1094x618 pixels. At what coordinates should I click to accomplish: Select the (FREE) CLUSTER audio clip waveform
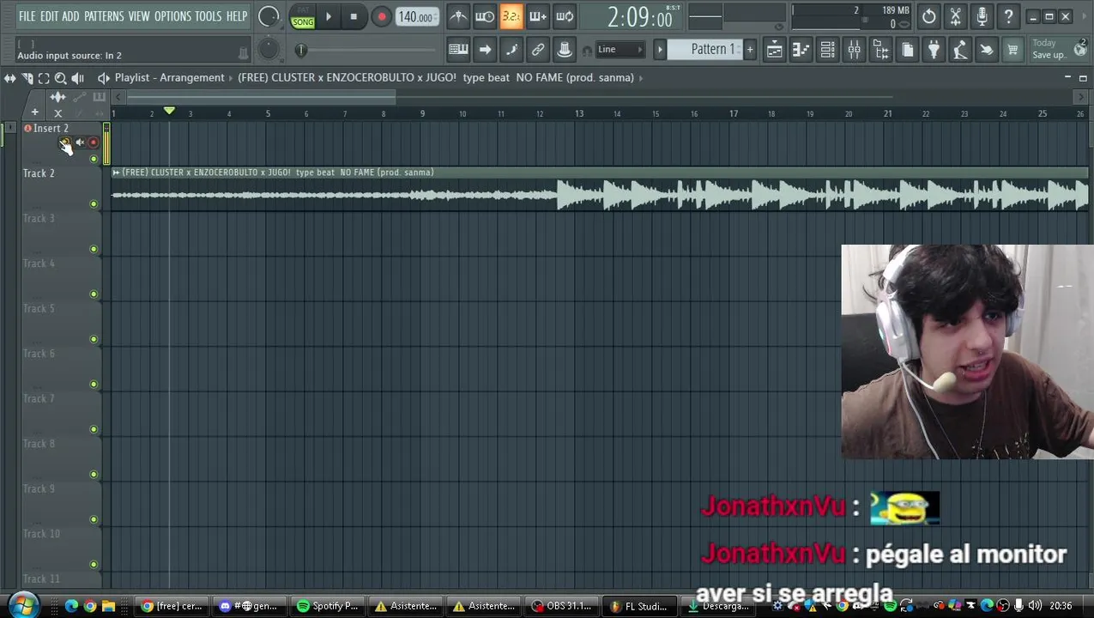pyautogui.click(x=600, y=195)
